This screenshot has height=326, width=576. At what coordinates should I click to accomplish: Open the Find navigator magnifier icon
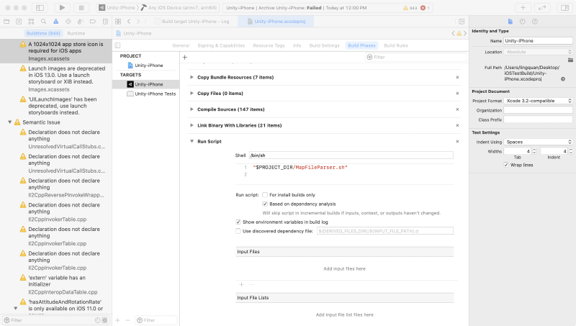tap(43, 22)
